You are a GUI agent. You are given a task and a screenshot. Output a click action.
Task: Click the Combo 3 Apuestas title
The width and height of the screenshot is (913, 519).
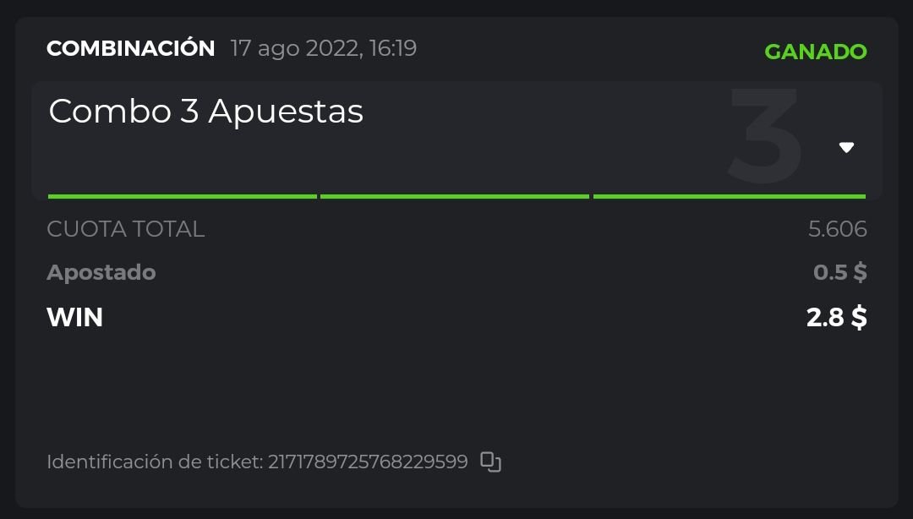coord(205,112)
